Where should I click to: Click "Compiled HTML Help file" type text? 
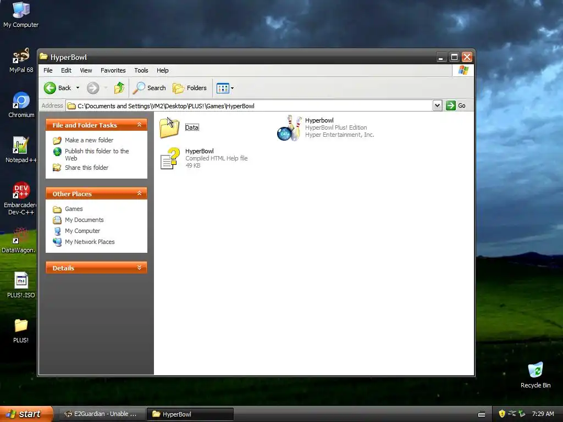(x=217, y=158)
